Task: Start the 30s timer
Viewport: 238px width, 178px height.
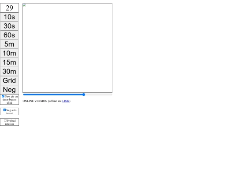Action: pyautogui.click(x=9, y=26)
